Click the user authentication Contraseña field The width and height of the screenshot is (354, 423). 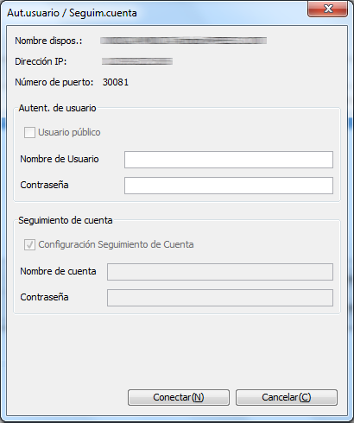point(229,186)
